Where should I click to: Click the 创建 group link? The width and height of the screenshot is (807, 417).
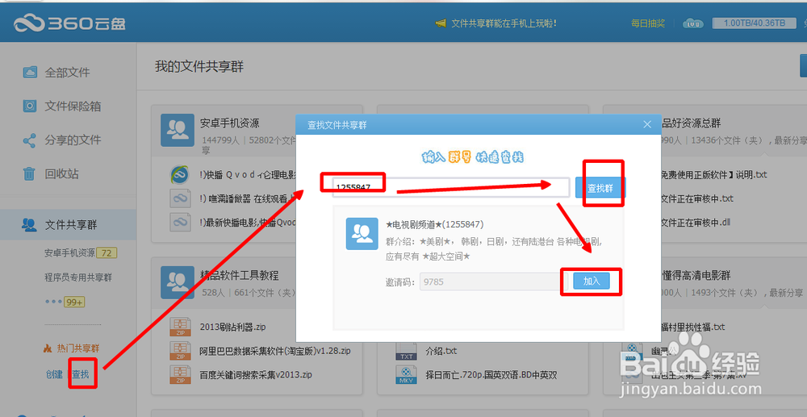(x=54, y=375)
